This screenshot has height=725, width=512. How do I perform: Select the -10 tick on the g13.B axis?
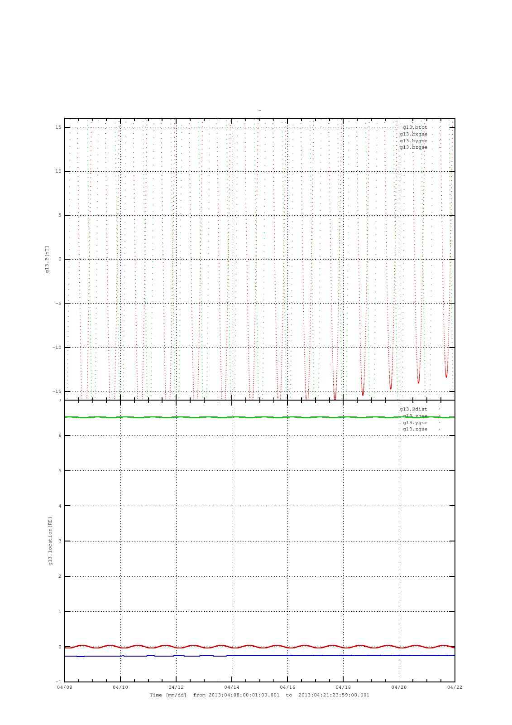tap(57, 348)
